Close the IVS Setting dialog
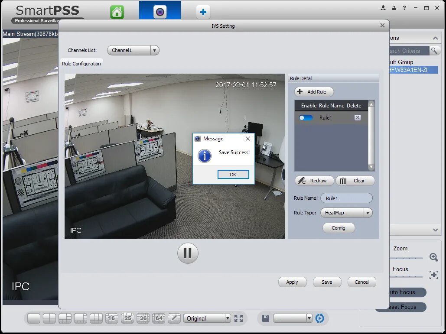 [382, 25]
